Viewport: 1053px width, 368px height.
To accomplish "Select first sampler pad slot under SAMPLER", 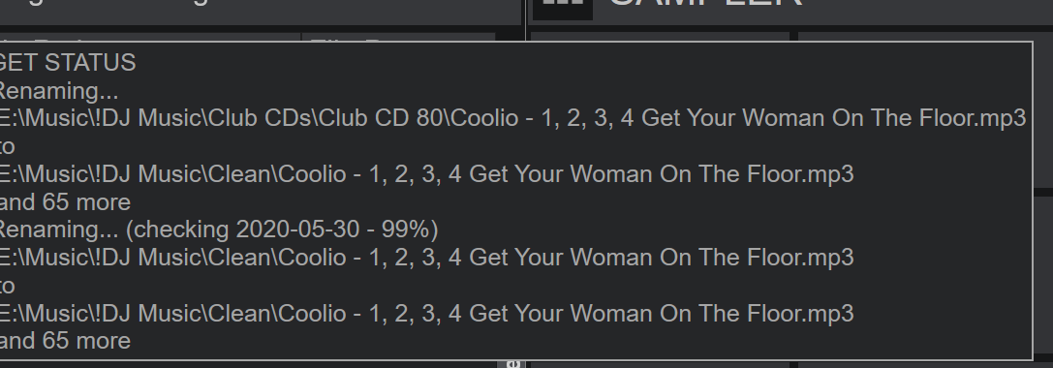I will (x=661, y=36).
